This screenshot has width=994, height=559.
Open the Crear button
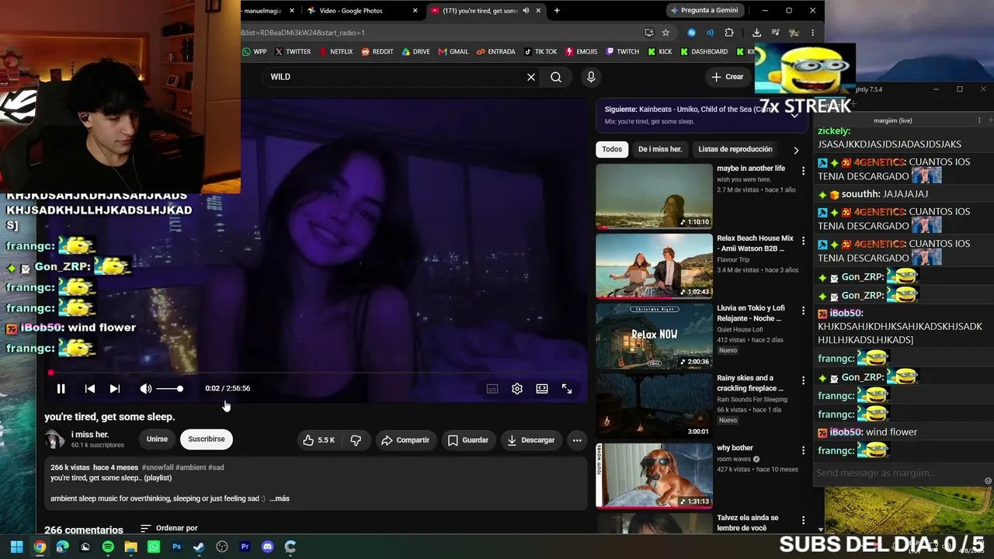click(x=728, y=77)
